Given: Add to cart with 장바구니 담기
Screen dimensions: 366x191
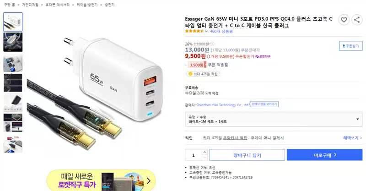Looking at the screenshot, I should point(247,155).
